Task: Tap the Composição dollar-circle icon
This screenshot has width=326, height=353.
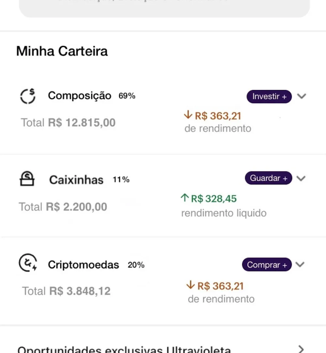Action: [28, 96]
